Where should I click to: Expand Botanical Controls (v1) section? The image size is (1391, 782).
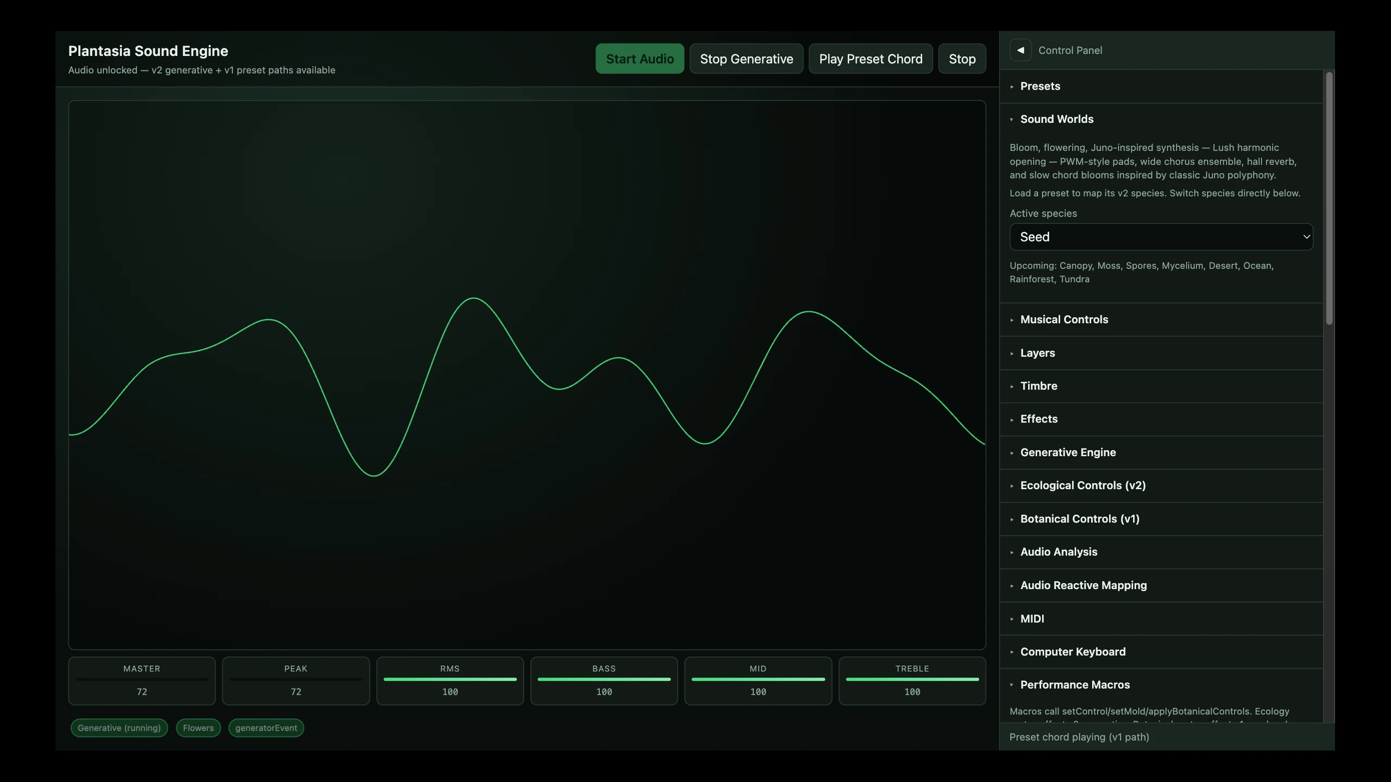click(x=1161, y=519)
